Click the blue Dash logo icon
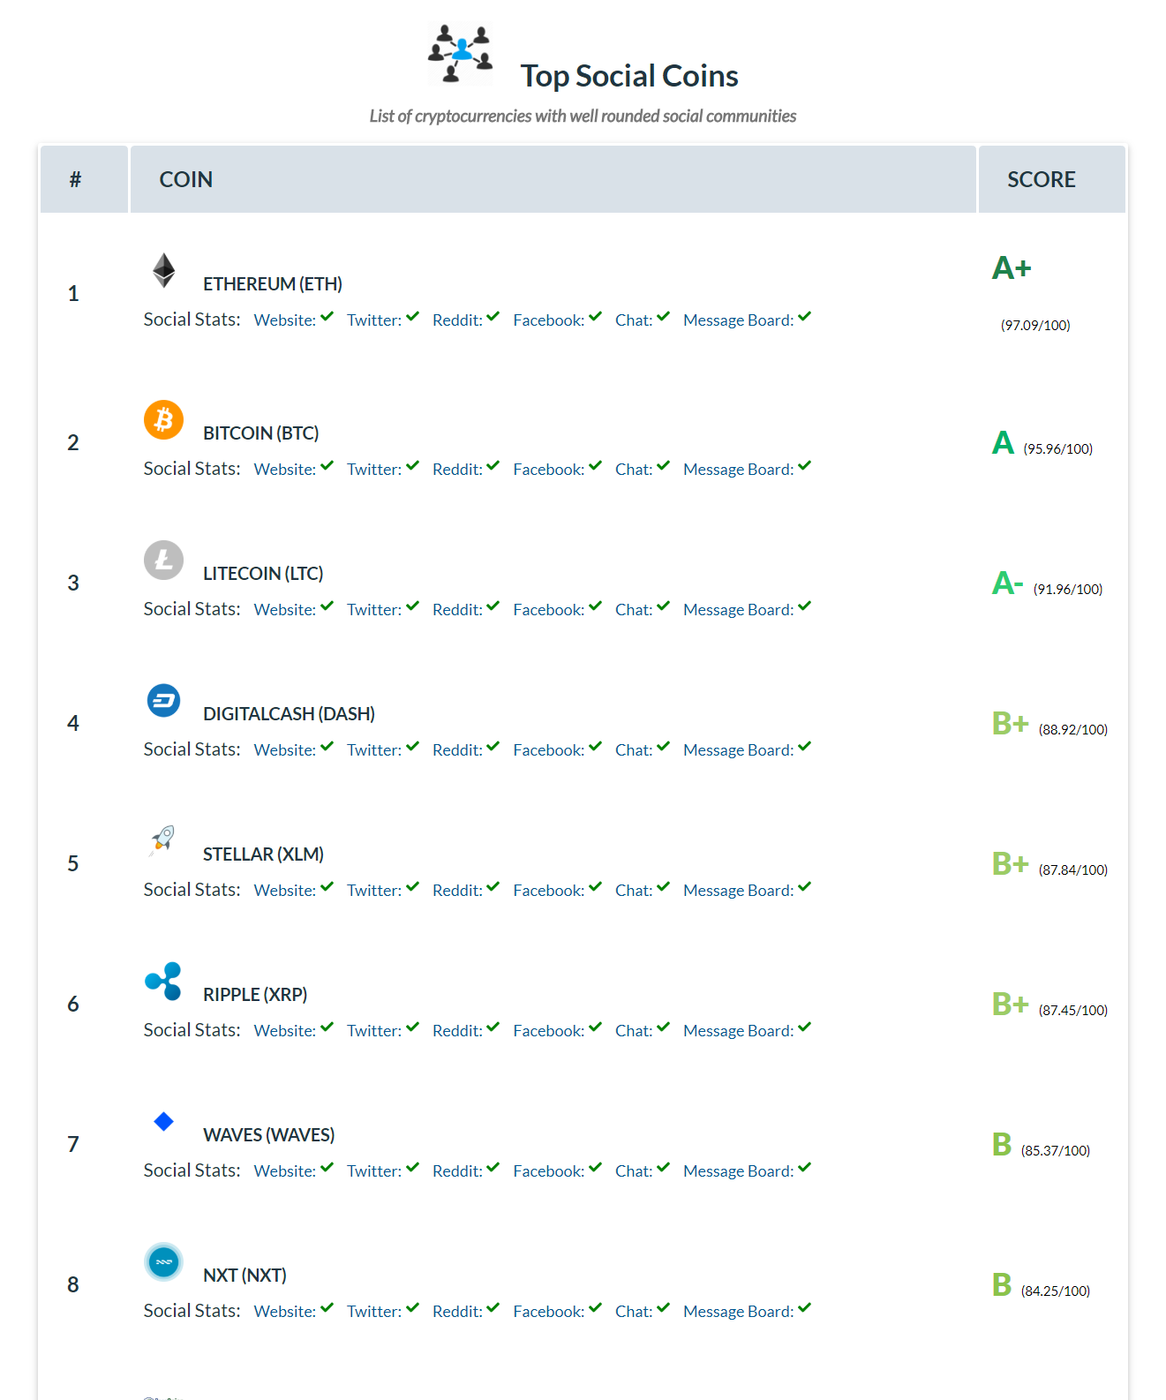Screen dimensions: 1166x1400 [x=164, y=701]
